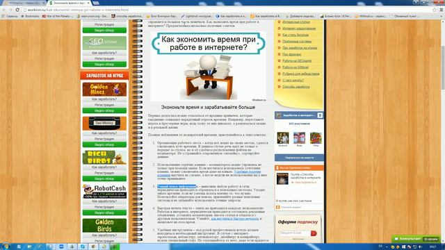Screen dimensions: 445x250
Task: Click Видео обзор under Golden Mines
Action: point(104,110)
